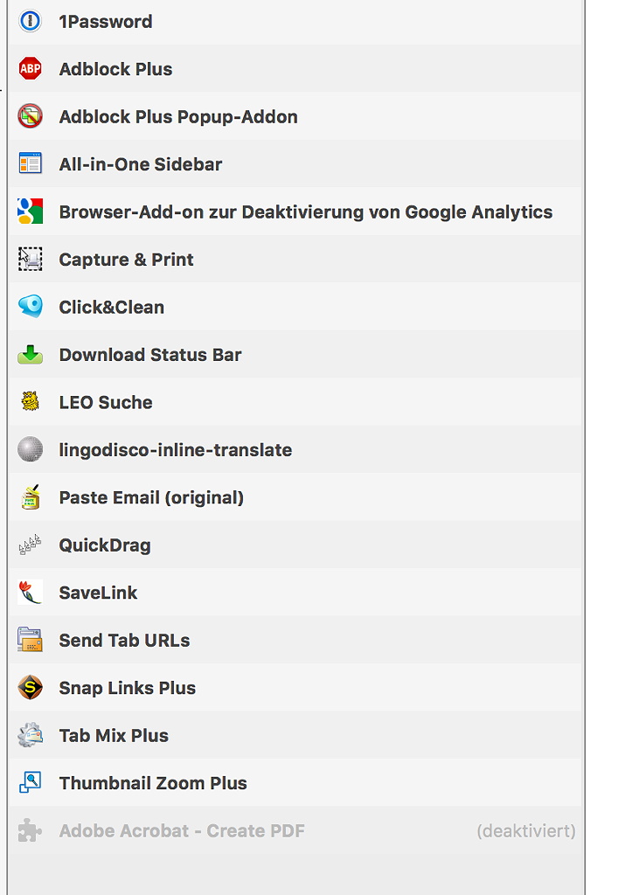Select the Paste Email (original) entry
Screen dimensions: 632x895
pos(151,497)
